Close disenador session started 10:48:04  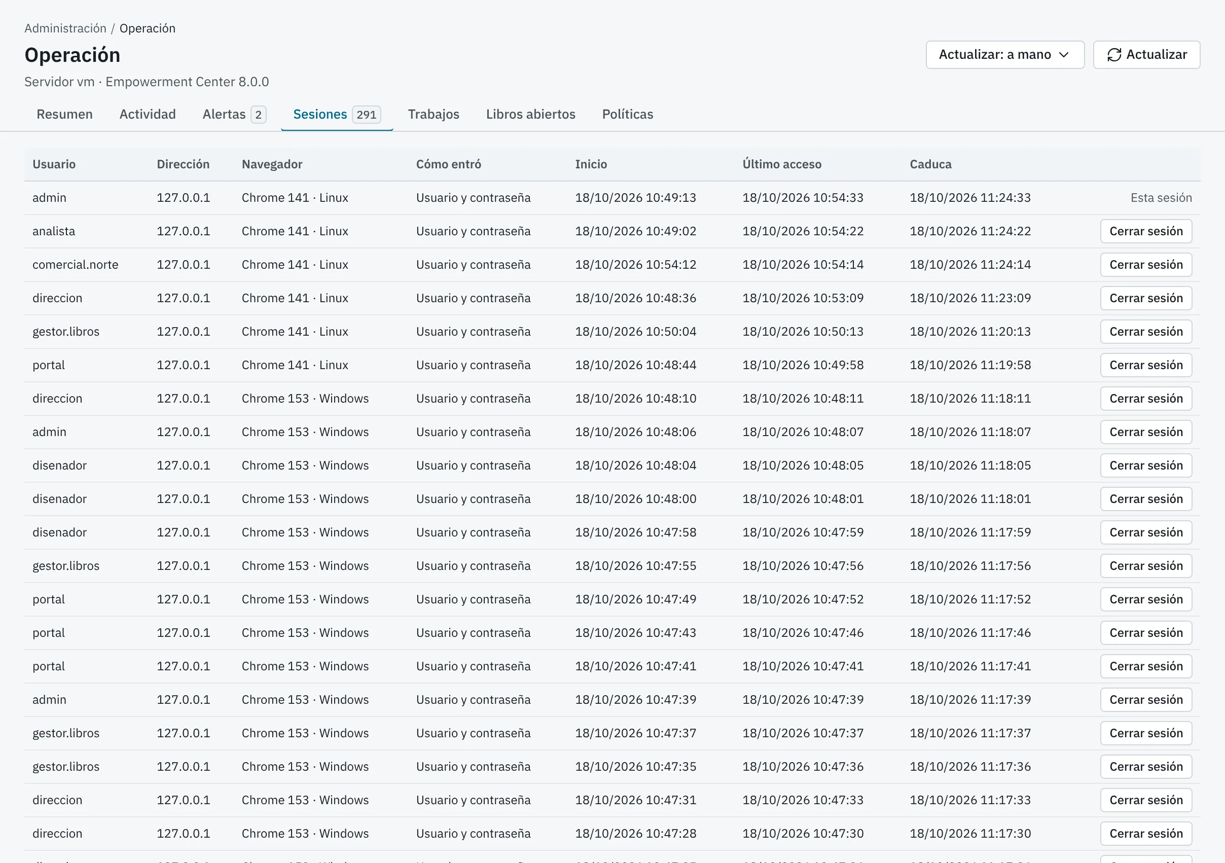click(x=1145, y=465)
